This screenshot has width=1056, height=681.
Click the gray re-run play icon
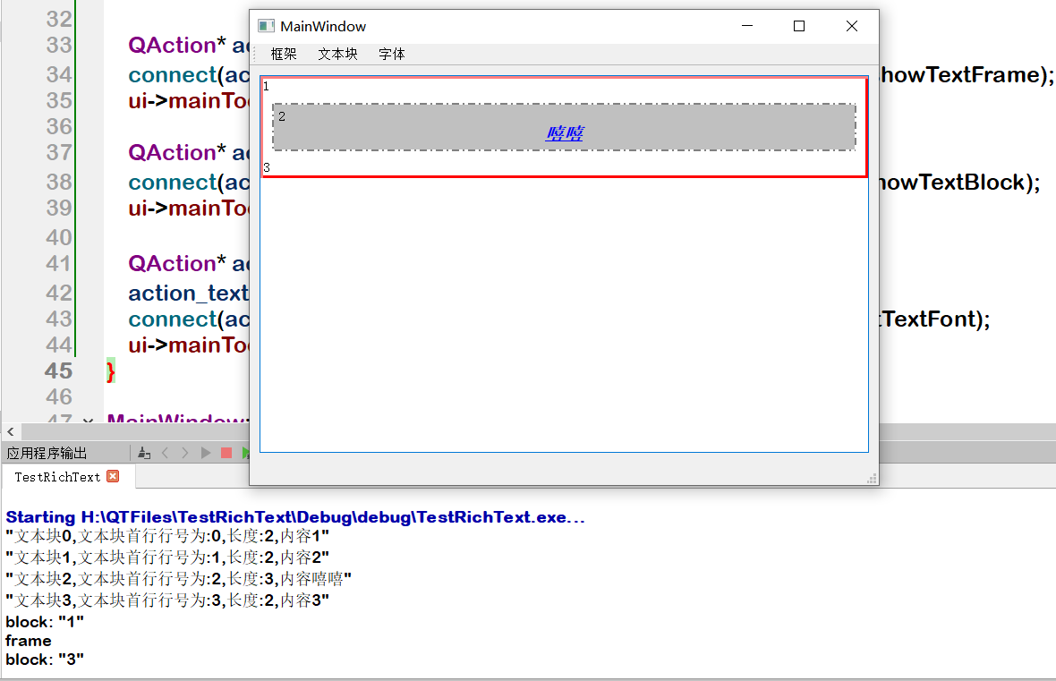pos(206,453)
